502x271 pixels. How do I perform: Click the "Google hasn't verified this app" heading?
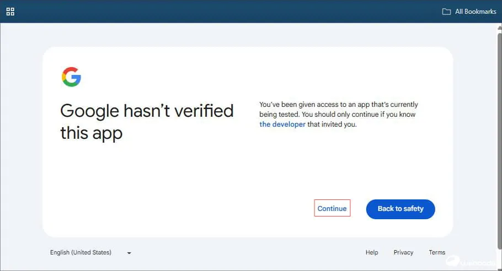tap(146, 121)
